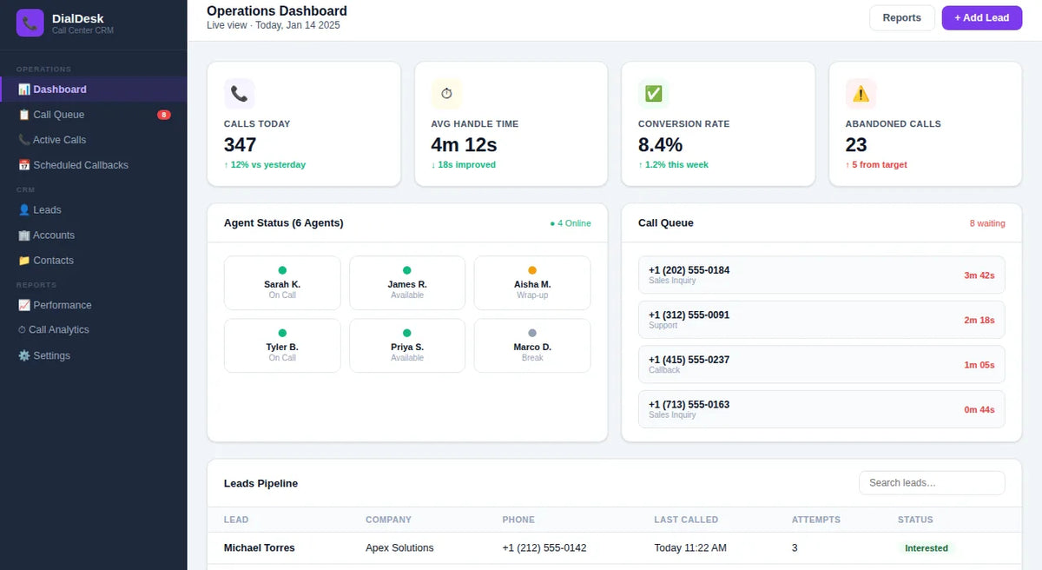Click the ATTEMPTS column header
The image size is (1042, 570).
pos(816,520)
